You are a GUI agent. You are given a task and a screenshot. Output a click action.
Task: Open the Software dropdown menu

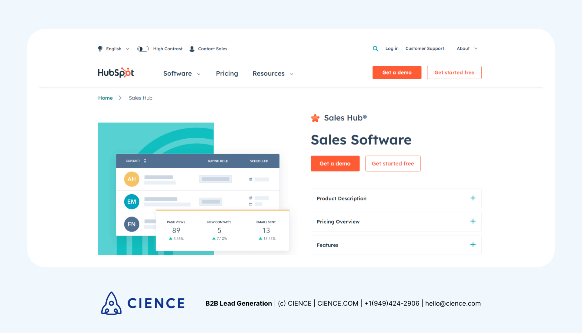(x=182, y=74)
